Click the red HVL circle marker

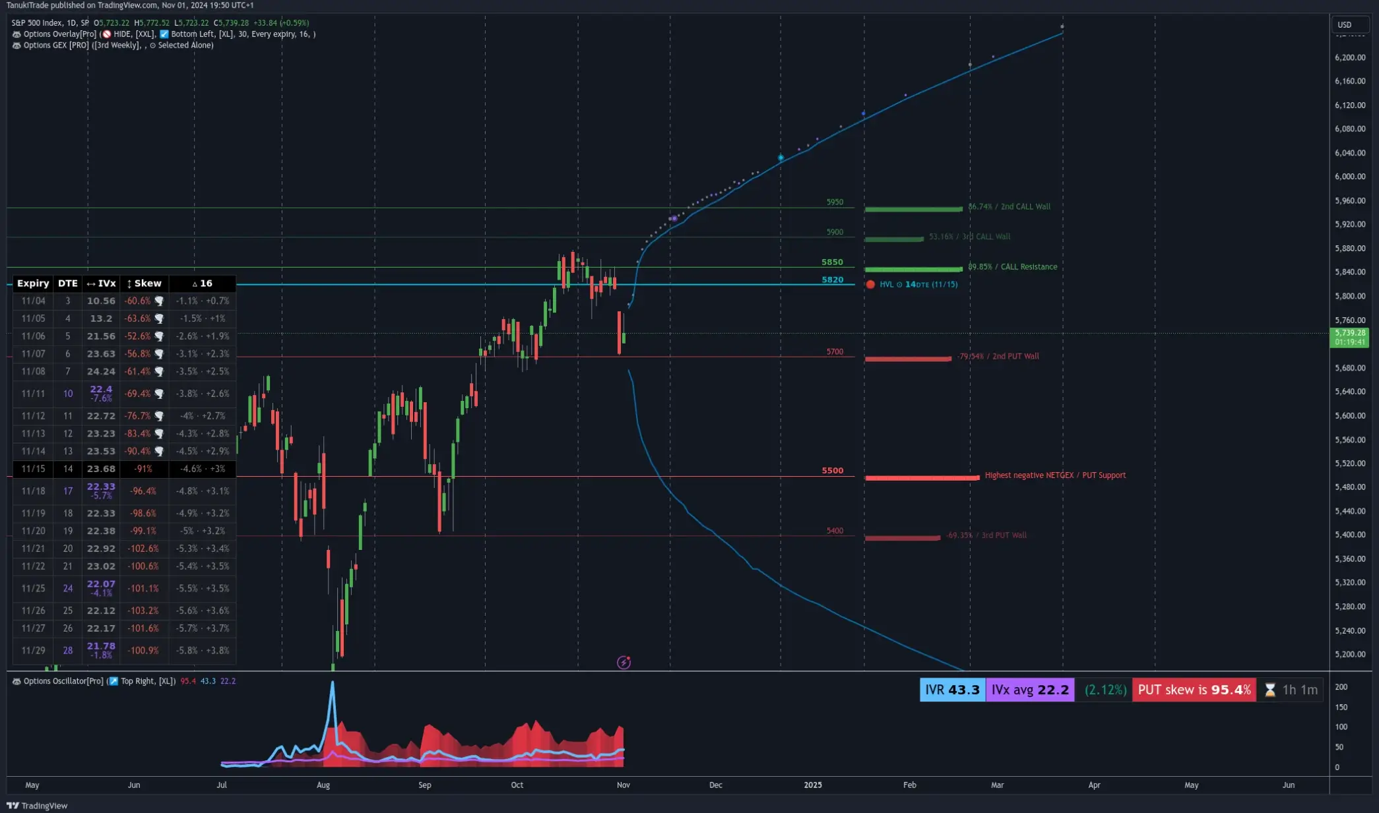870,284
